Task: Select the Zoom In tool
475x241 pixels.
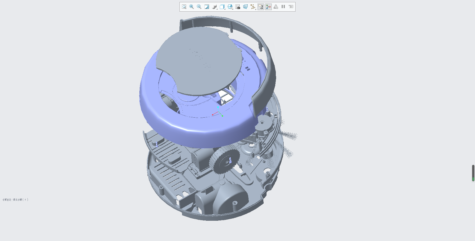Action: [x=192, y=7]
